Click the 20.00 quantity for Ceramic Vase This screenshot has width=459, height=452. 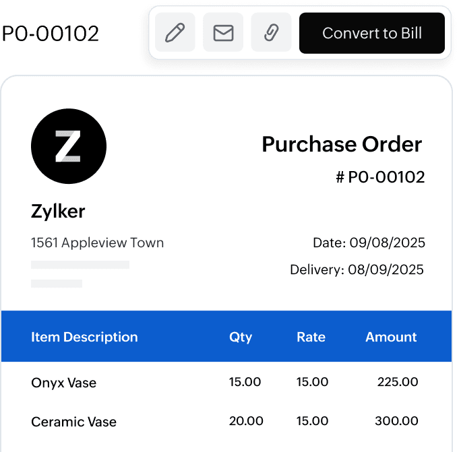(x=246, y=421)
